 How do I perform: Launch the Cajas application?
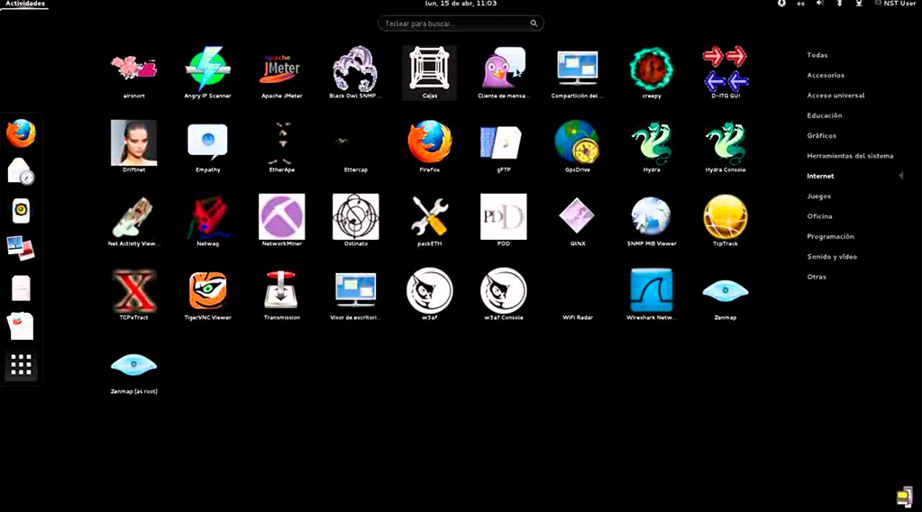(x=429, y=73)
